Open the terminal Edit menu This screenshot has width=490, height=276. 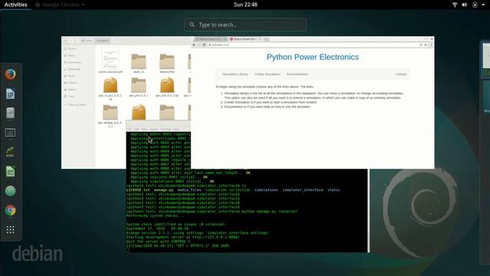tap(136, 130)
